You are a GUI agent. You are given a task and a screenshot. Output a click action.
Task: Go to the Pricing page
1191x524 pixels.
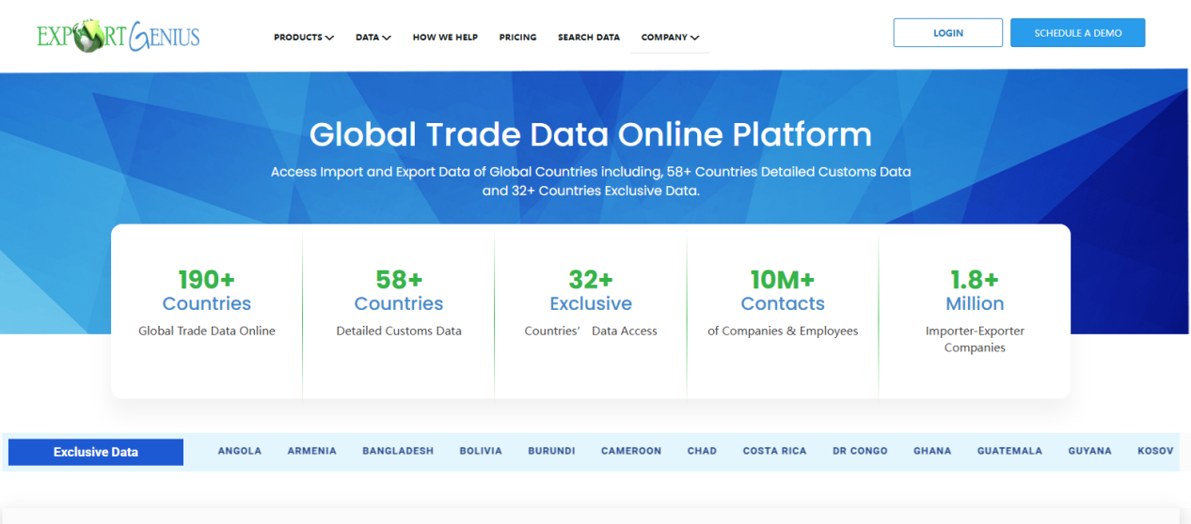[517, 38]
